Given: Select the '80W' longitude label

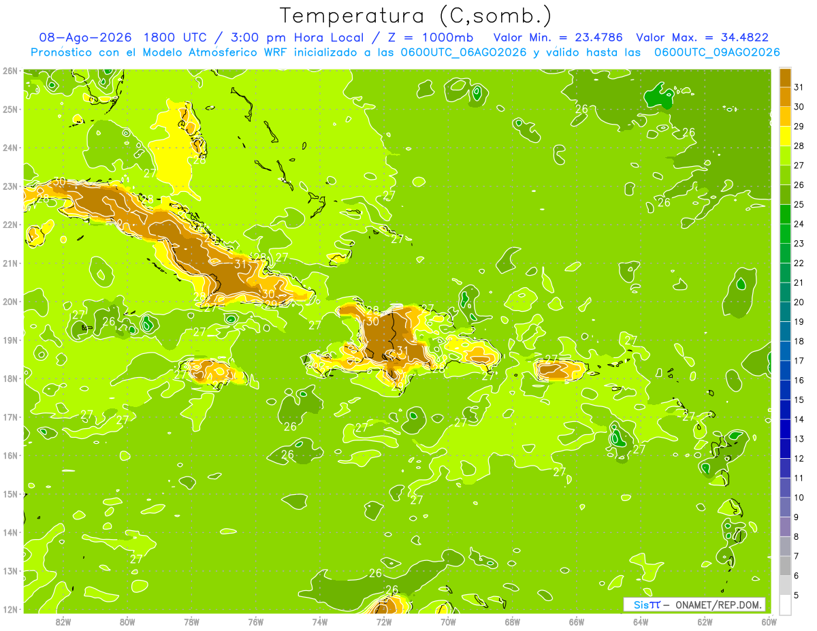Looking at the screenshot, I should [127, 621].
